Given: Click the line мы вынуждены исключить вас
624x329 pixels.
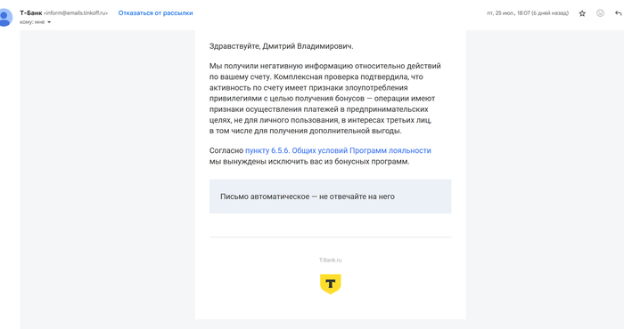Looking at the screenshot, I should point(309,162).
